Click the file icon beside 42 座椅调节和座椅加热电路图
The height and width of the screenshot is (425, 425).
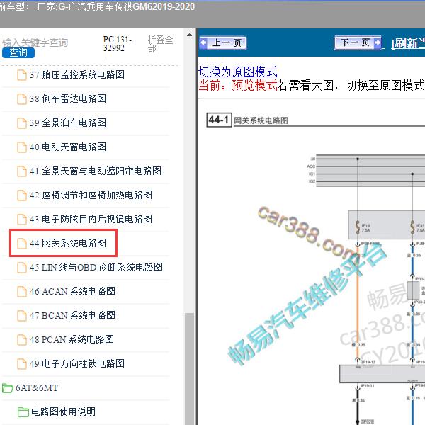pyautogui.click(x=22, y=195)
